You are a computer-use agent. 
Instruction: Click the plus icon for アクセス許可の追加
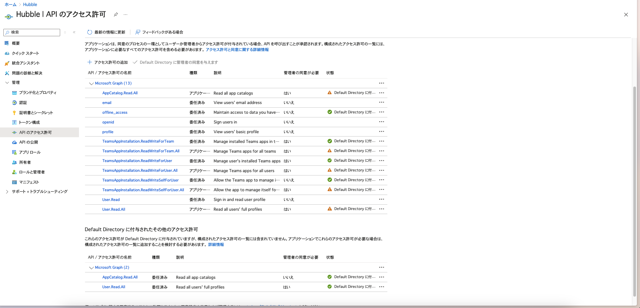tap(90, 62)
